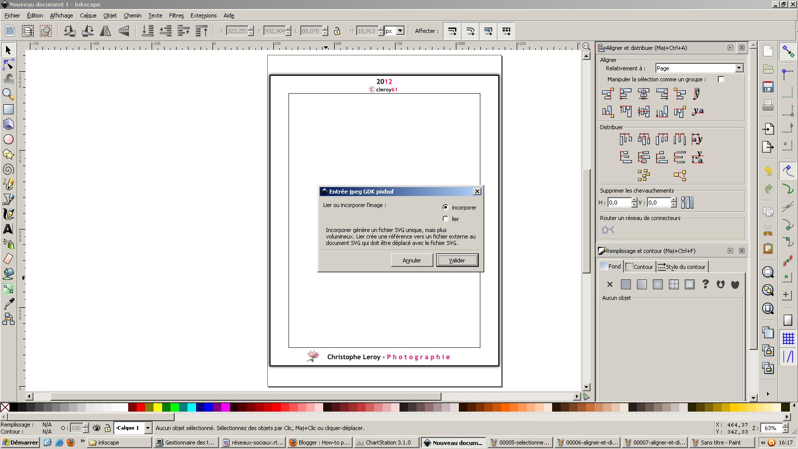Click the Valider button in the dialog
Image resolution: width=798 pixels, height=449 pixels.
pyautogui.click(x=457, y=260)
